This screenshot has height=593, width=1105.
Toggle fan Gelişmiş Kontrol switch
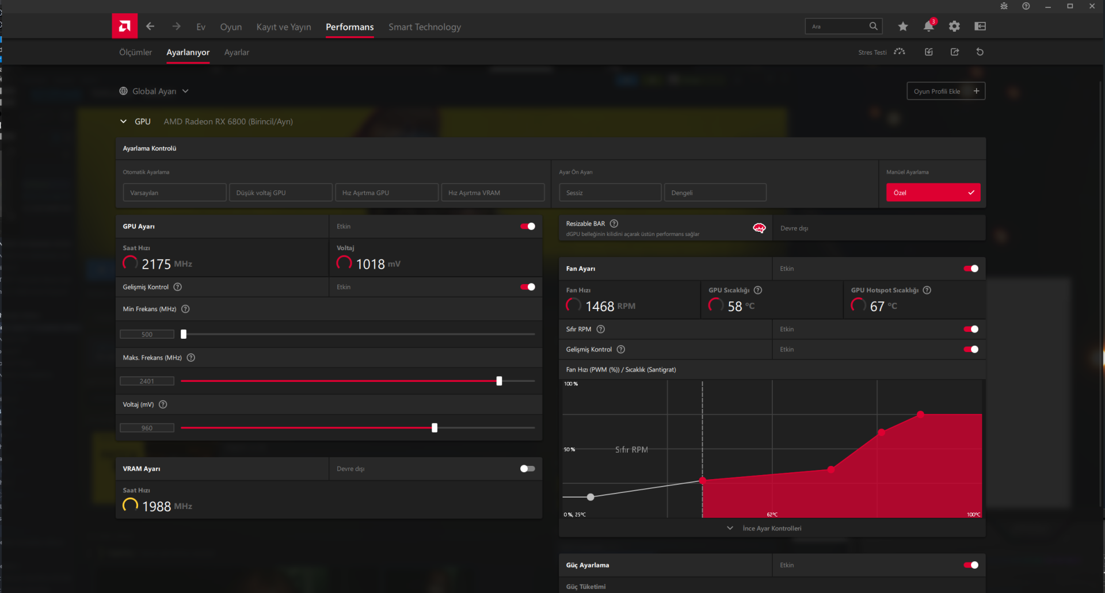[971, 349]
